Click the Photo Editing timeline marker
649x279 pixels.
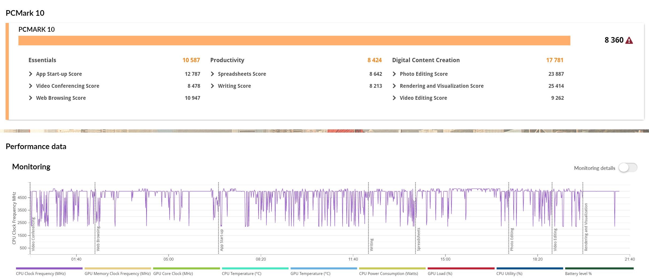click(x=512, y=239)
